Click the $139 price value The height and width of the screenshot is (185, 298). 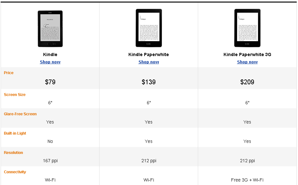(x=149, y=82)
